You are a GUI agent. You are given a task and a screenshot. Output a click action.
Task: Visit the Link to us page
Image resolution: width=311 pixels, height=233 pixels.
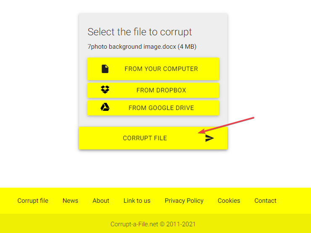coord(137,201)
